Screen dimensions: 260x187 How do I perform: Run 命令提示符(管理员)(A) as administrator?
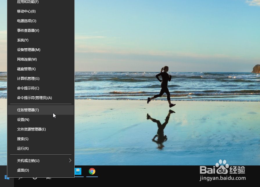(41, 98)
